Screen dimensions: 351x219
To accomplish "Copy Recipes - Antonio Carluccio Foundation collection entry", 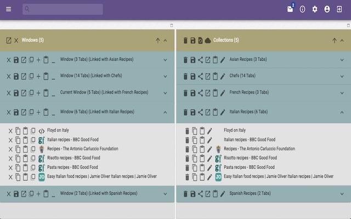I will click(195, 149).
